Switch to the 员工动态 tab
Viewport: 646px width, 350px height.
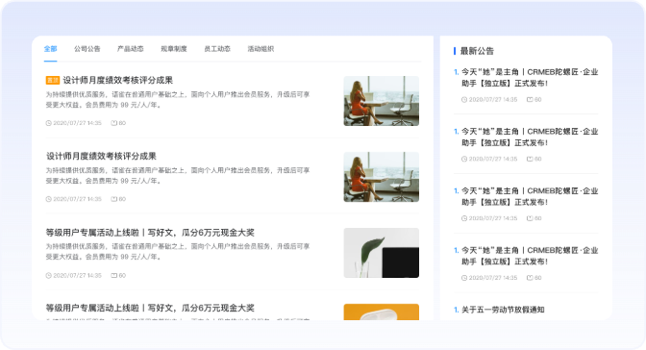click(x=217, y=49)
